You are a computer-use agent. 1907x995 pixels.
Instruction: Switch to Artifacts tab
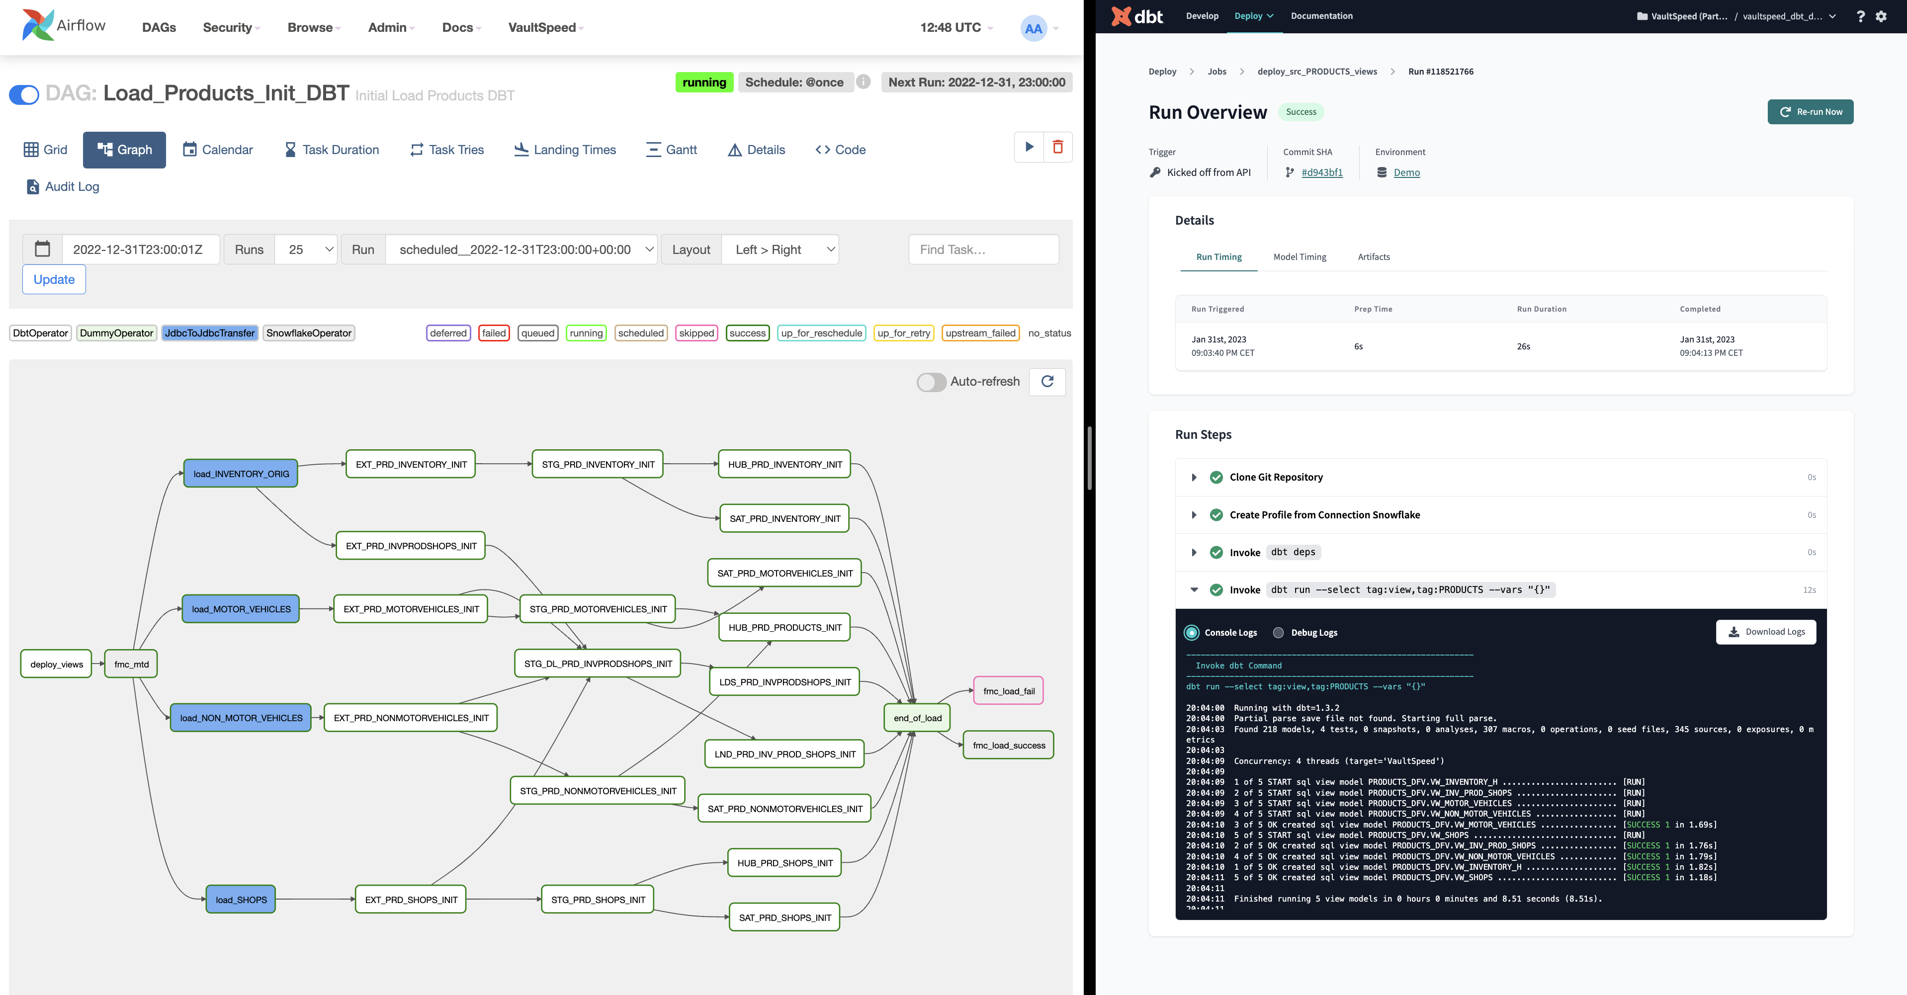[1373, 257]
